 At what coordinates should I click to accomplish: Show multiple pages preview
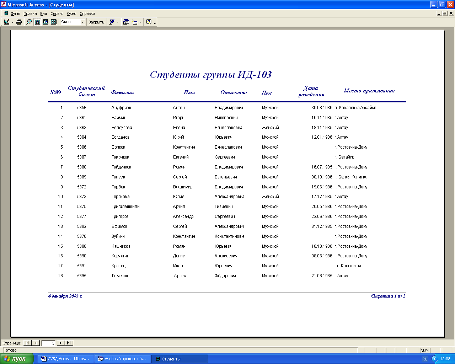pos(54,22)
